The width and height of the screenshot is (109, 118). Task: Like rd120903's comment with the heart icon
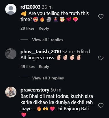pyautogui.click(x=101, y=16)
